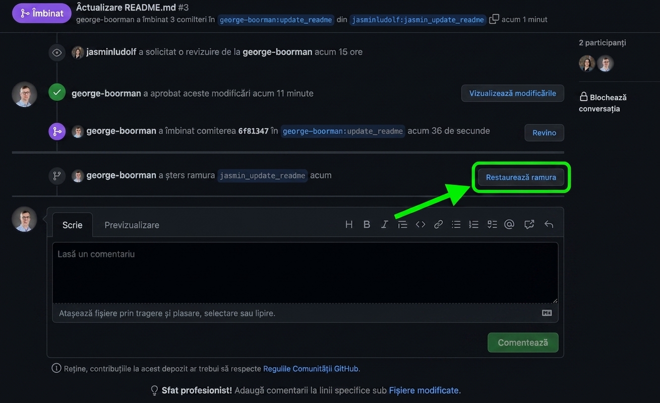Click the Revino button
Screen dimensions: 660x403
(x=545, y=132)
